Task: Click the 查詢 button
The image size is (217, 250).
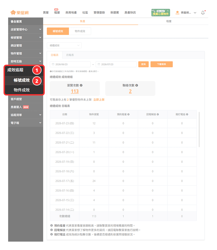Action: point(143,64)
